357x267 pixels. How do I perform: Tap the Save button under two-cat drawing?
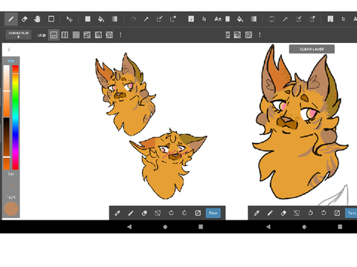point(213,213)
